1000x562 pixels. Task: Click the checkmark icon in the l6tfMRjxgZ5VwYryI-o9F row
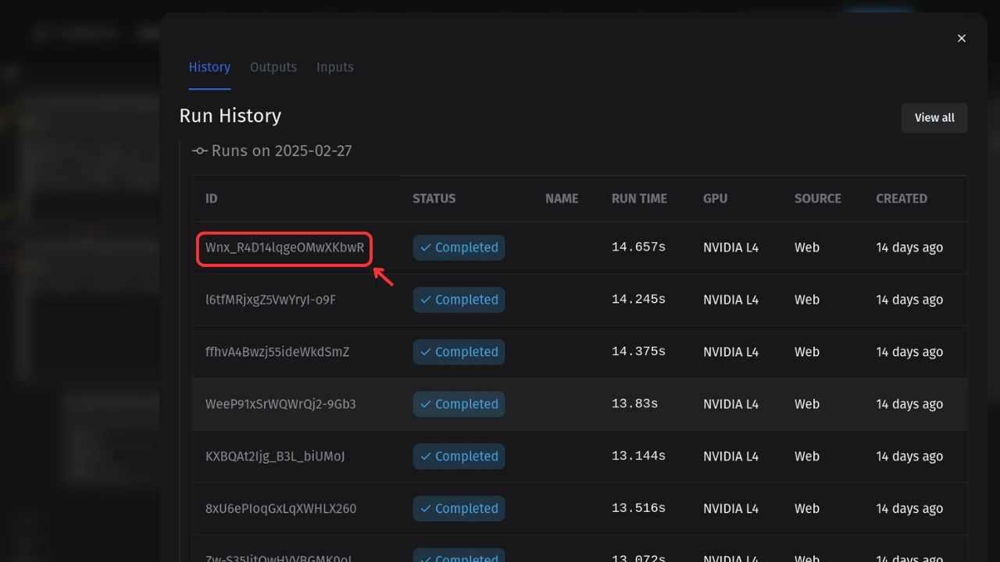(x=426, y=300)
